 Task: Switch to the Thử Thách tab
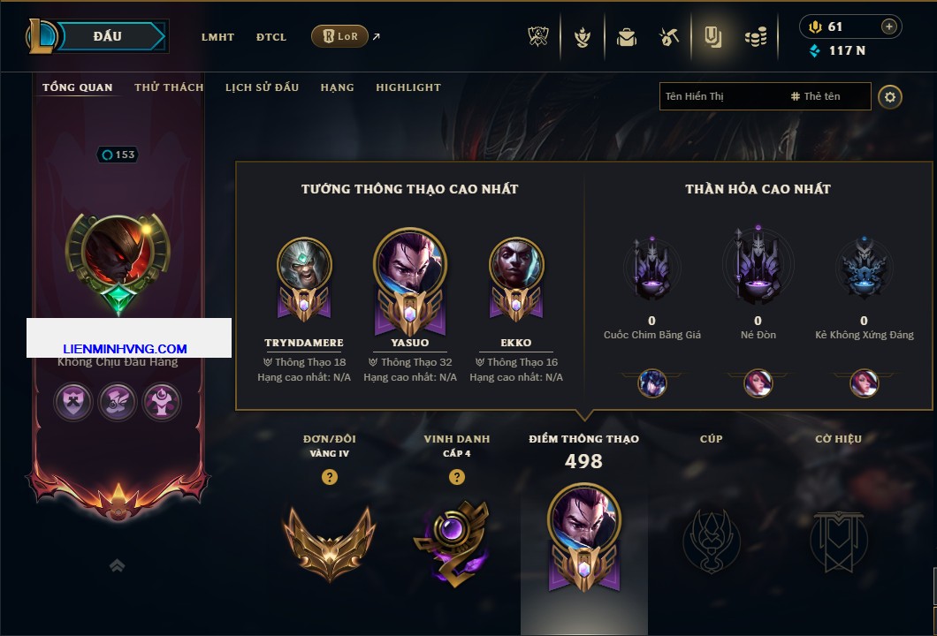pos(169,87)
